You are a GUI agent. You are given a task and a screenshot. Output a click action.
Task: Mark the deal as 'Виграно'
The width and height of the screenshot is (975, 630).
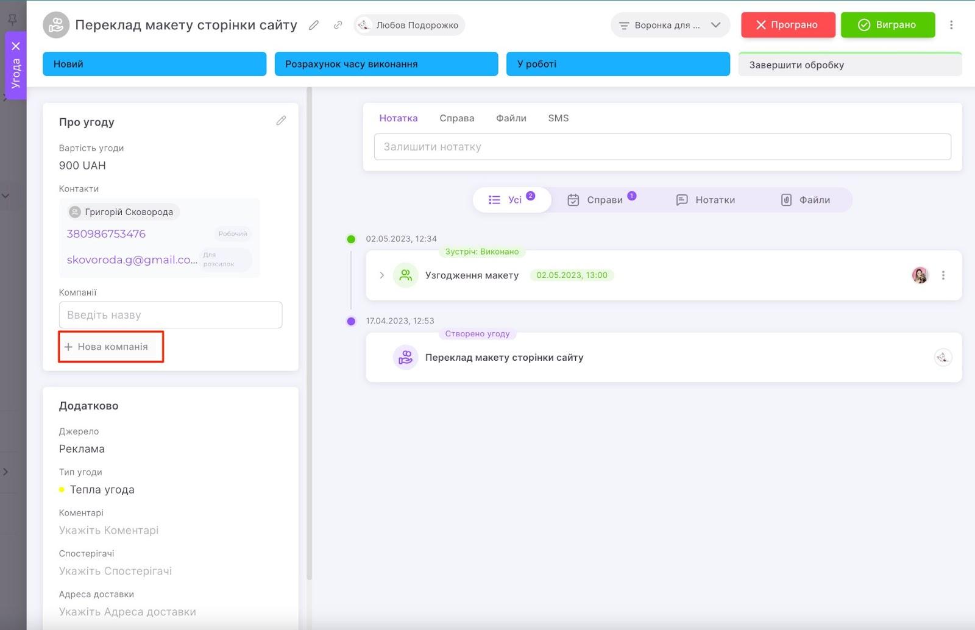point(887,25)
